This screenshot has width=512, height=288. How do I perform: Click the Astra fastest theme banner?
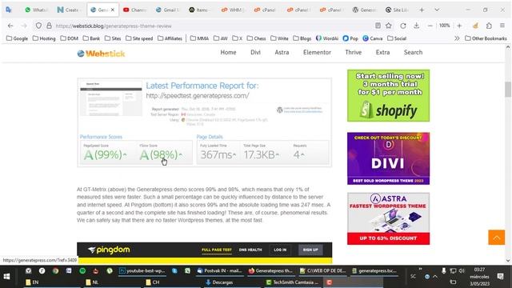tap(388, 218)
